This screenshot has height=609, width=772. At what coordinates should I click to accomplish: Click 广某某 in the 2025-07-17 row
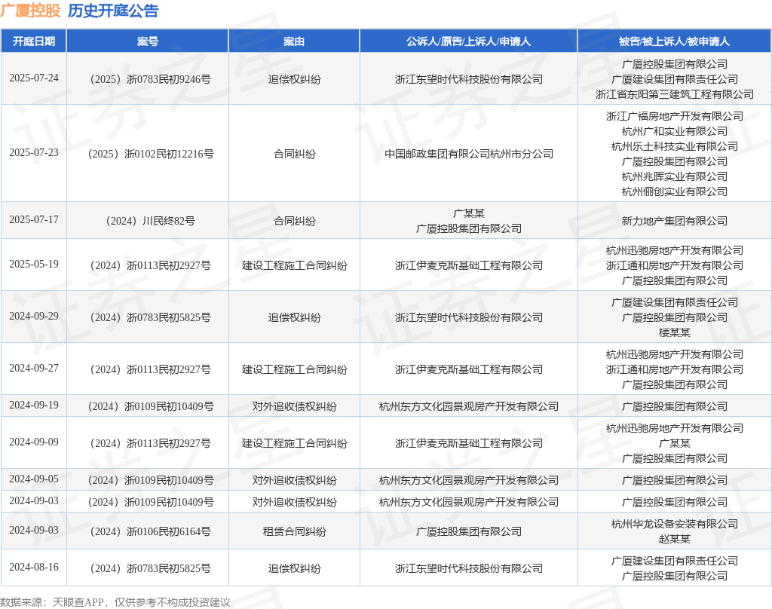pyautogui.click(x=468, y=213)
